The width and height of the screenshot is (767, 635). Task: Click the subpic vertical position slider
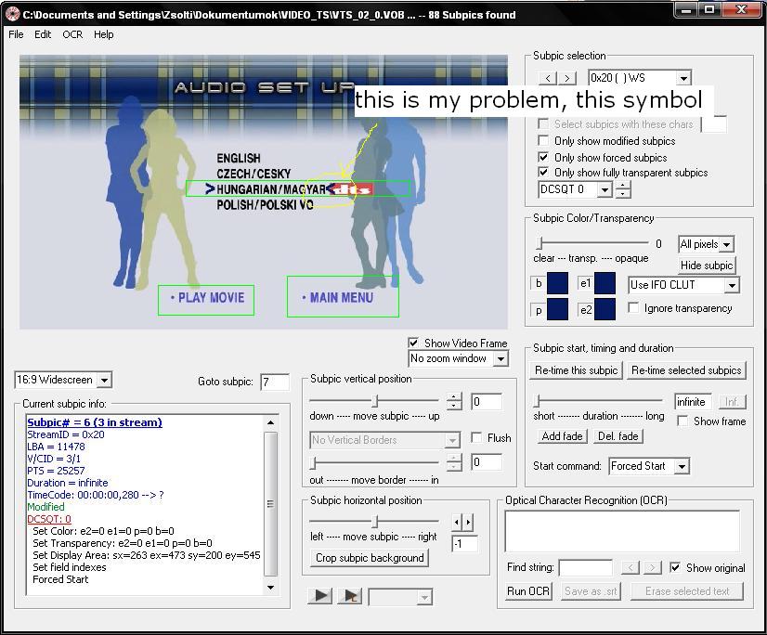[x=374, y=401]
